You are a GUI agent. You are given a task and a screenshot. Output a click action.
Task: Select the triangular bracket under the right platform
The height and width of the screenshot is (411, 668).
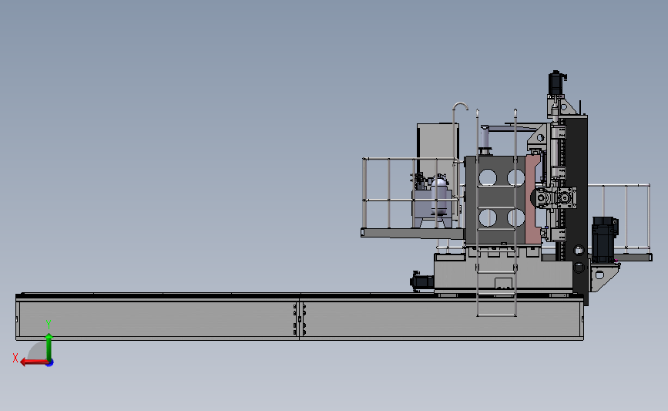point(604,276)
